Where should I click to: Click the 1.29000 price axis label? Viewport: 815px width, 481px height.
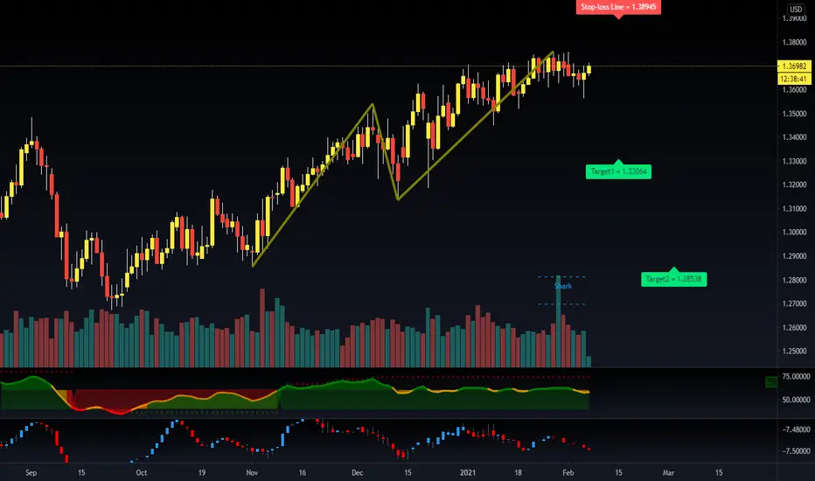click(795, 256)
